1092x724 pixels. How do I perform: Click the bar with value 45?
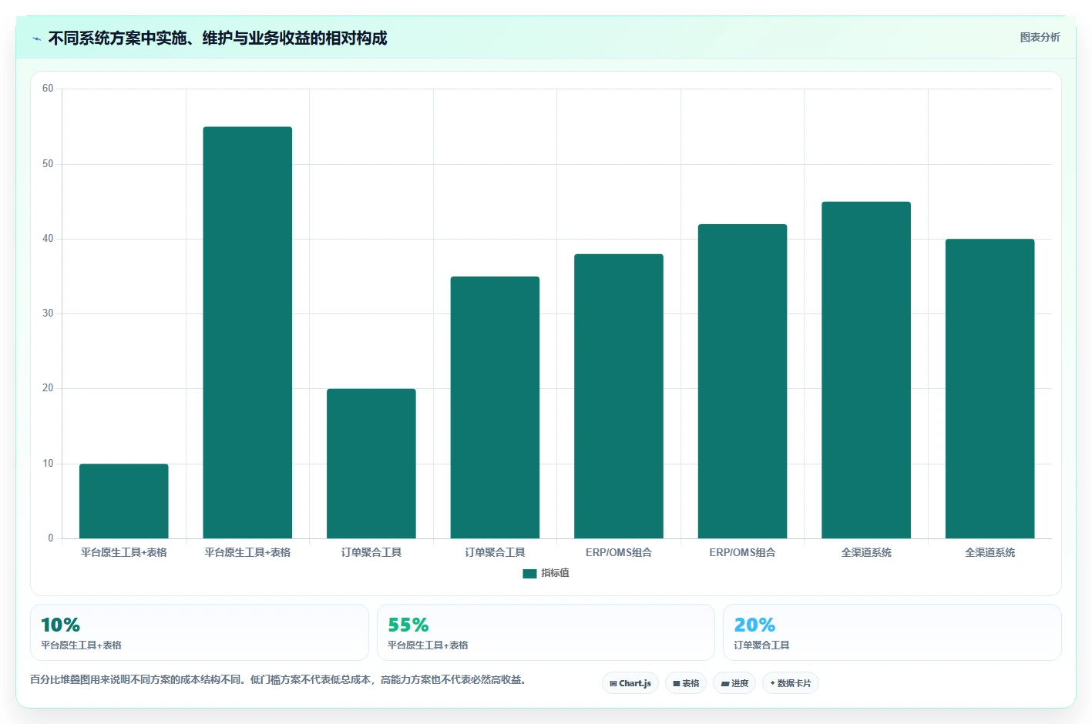click(866, 370)
